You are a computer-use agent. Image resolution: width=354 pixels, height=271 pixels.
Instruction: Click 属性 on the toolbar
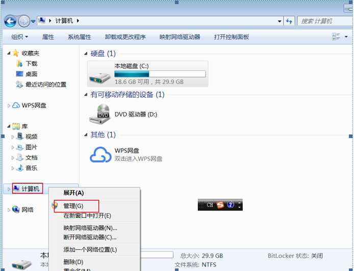[48, 37]
